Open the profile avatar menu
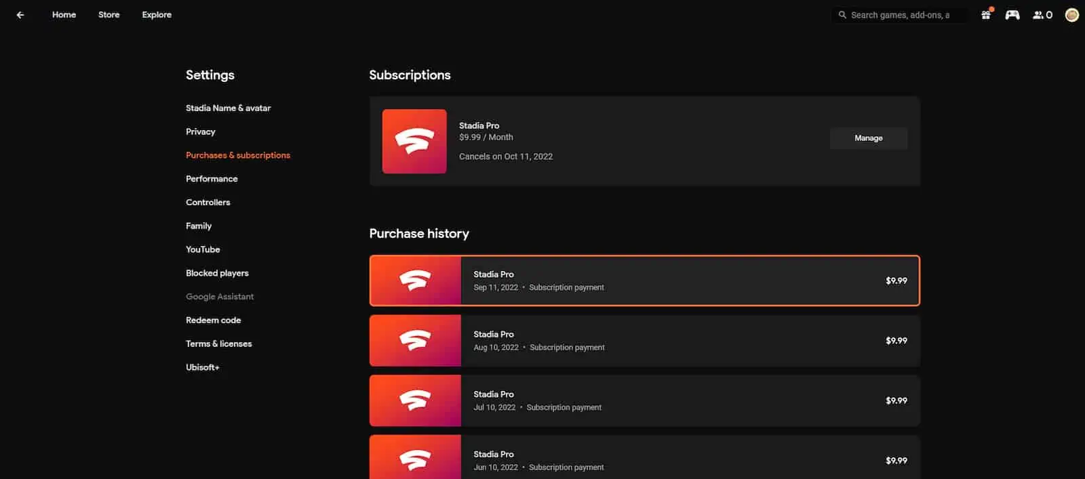The height and width of the screenshot is (479, 1085). (x=1072, y=15)
